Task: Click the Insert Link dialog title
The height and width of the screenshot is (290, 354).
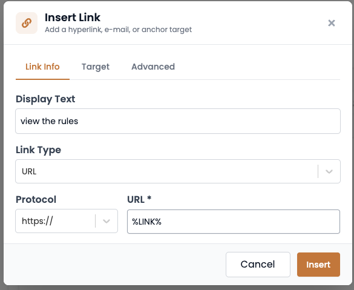Action: point(73,18)
